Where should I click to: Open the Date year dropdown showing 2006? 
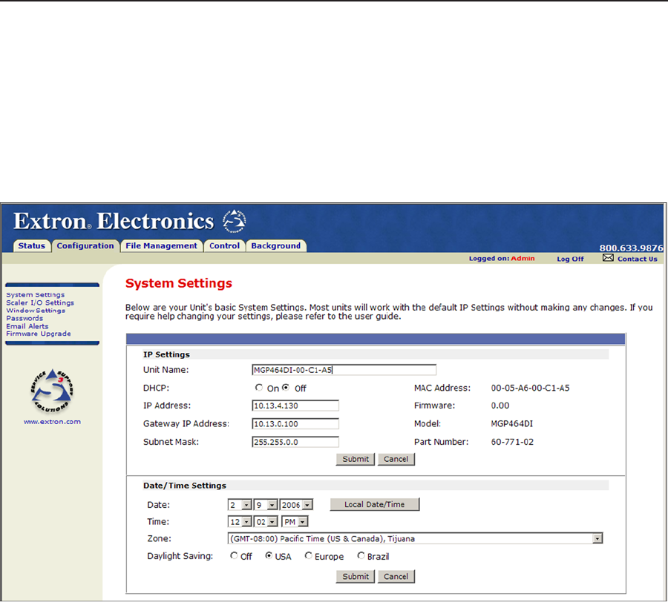click(296, 505)
